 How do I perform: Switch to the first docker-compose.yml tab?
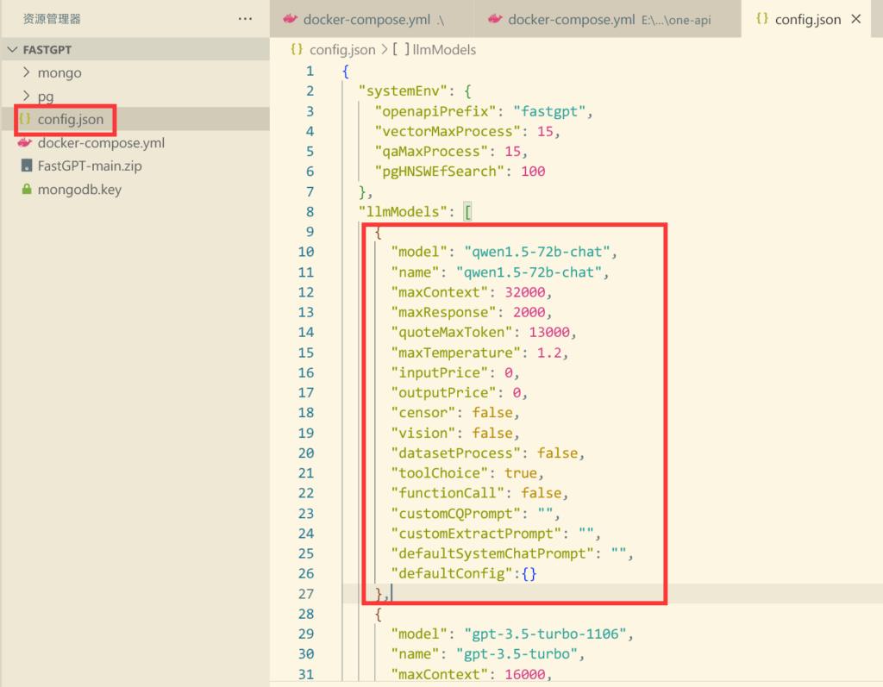click(x=372, y=19)
